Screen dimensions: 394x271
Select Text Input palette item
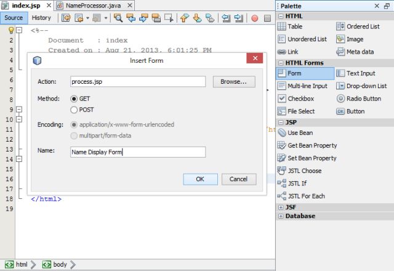pos(356,73)
